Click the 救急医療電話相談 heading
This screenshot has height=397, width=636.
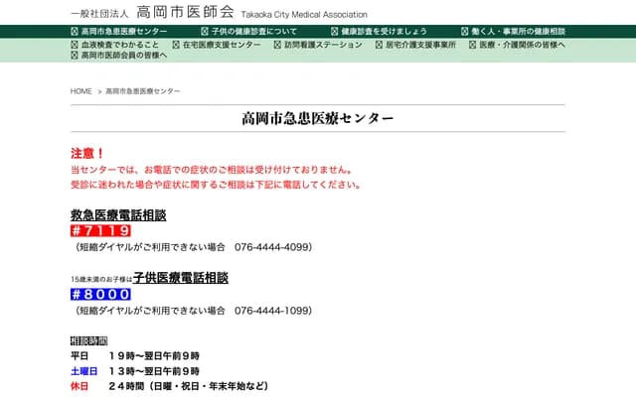tap(118, 214)
